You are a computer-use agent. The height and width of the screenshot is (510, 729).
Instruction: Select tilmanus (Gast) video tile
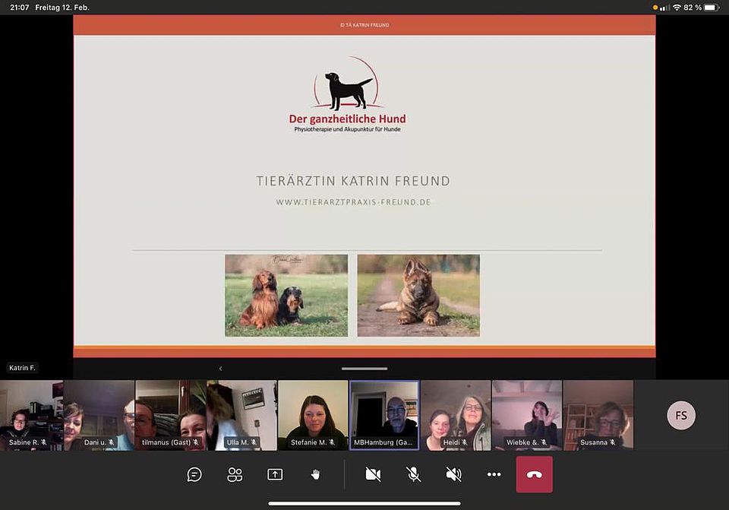[171, 415]
